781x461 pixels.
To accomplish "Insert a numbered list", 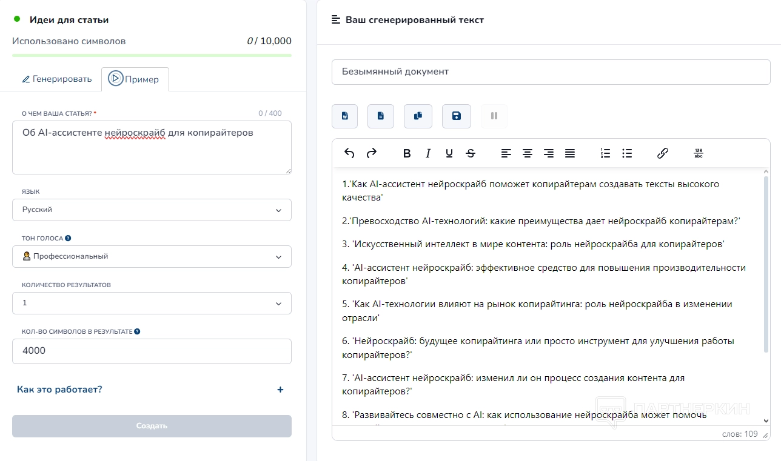I will 605,153.
